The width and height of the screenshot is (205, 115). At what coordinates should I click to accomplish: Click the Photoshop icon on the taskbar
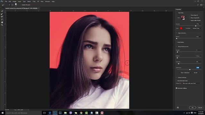click(55, 113)
